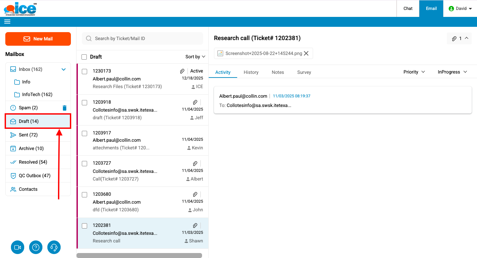This screenshot has width=477, height=258.
Task: Open the Archive folder
Action: point(31,148)
